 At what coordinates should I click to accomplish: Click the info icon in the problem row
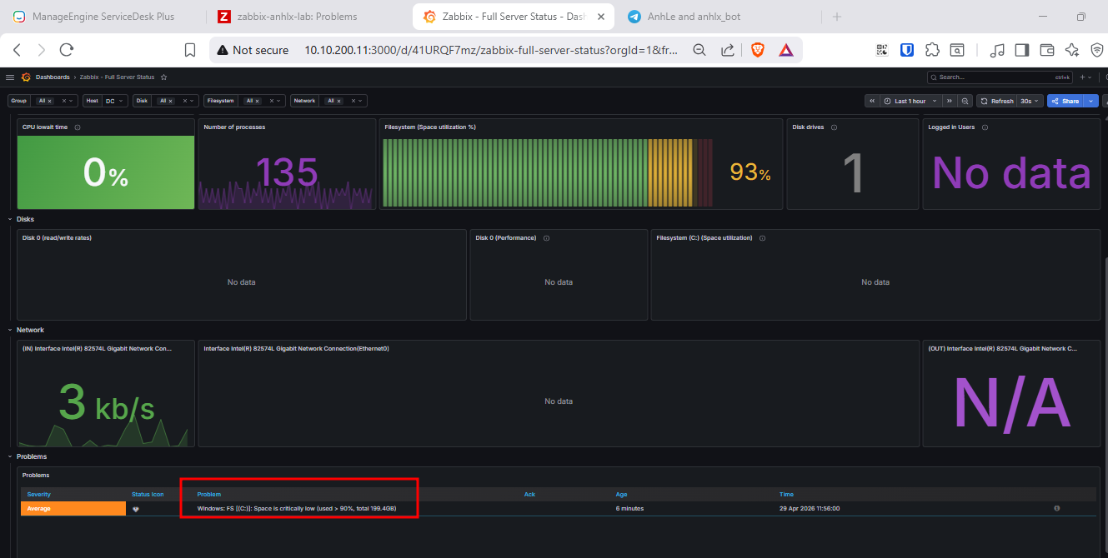(1056, 508)
